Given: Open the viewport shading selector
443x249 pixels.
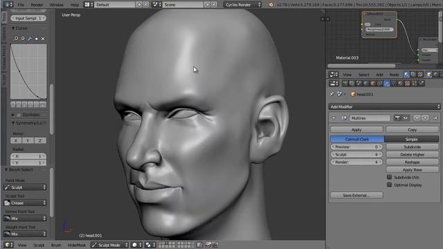Looking at the screenshot, I should [x=137, y=245].
